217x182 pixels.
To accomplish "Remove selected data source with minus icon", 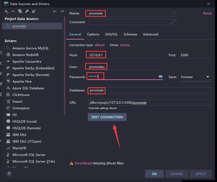I will 13,11.
